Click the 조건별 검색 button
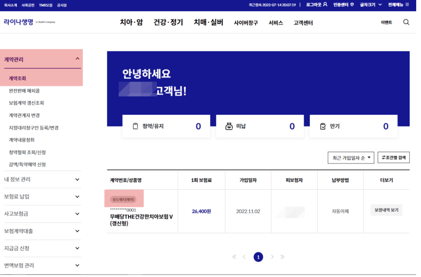This screenshot has height=277, width=421. tap(393, 157)
